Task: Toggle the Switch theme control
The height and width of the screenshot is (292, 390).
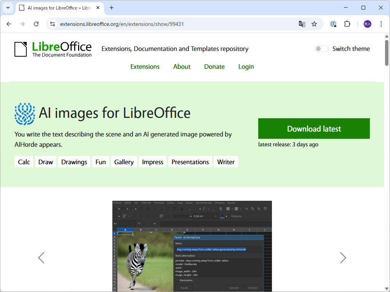Action: coord(321,49)
